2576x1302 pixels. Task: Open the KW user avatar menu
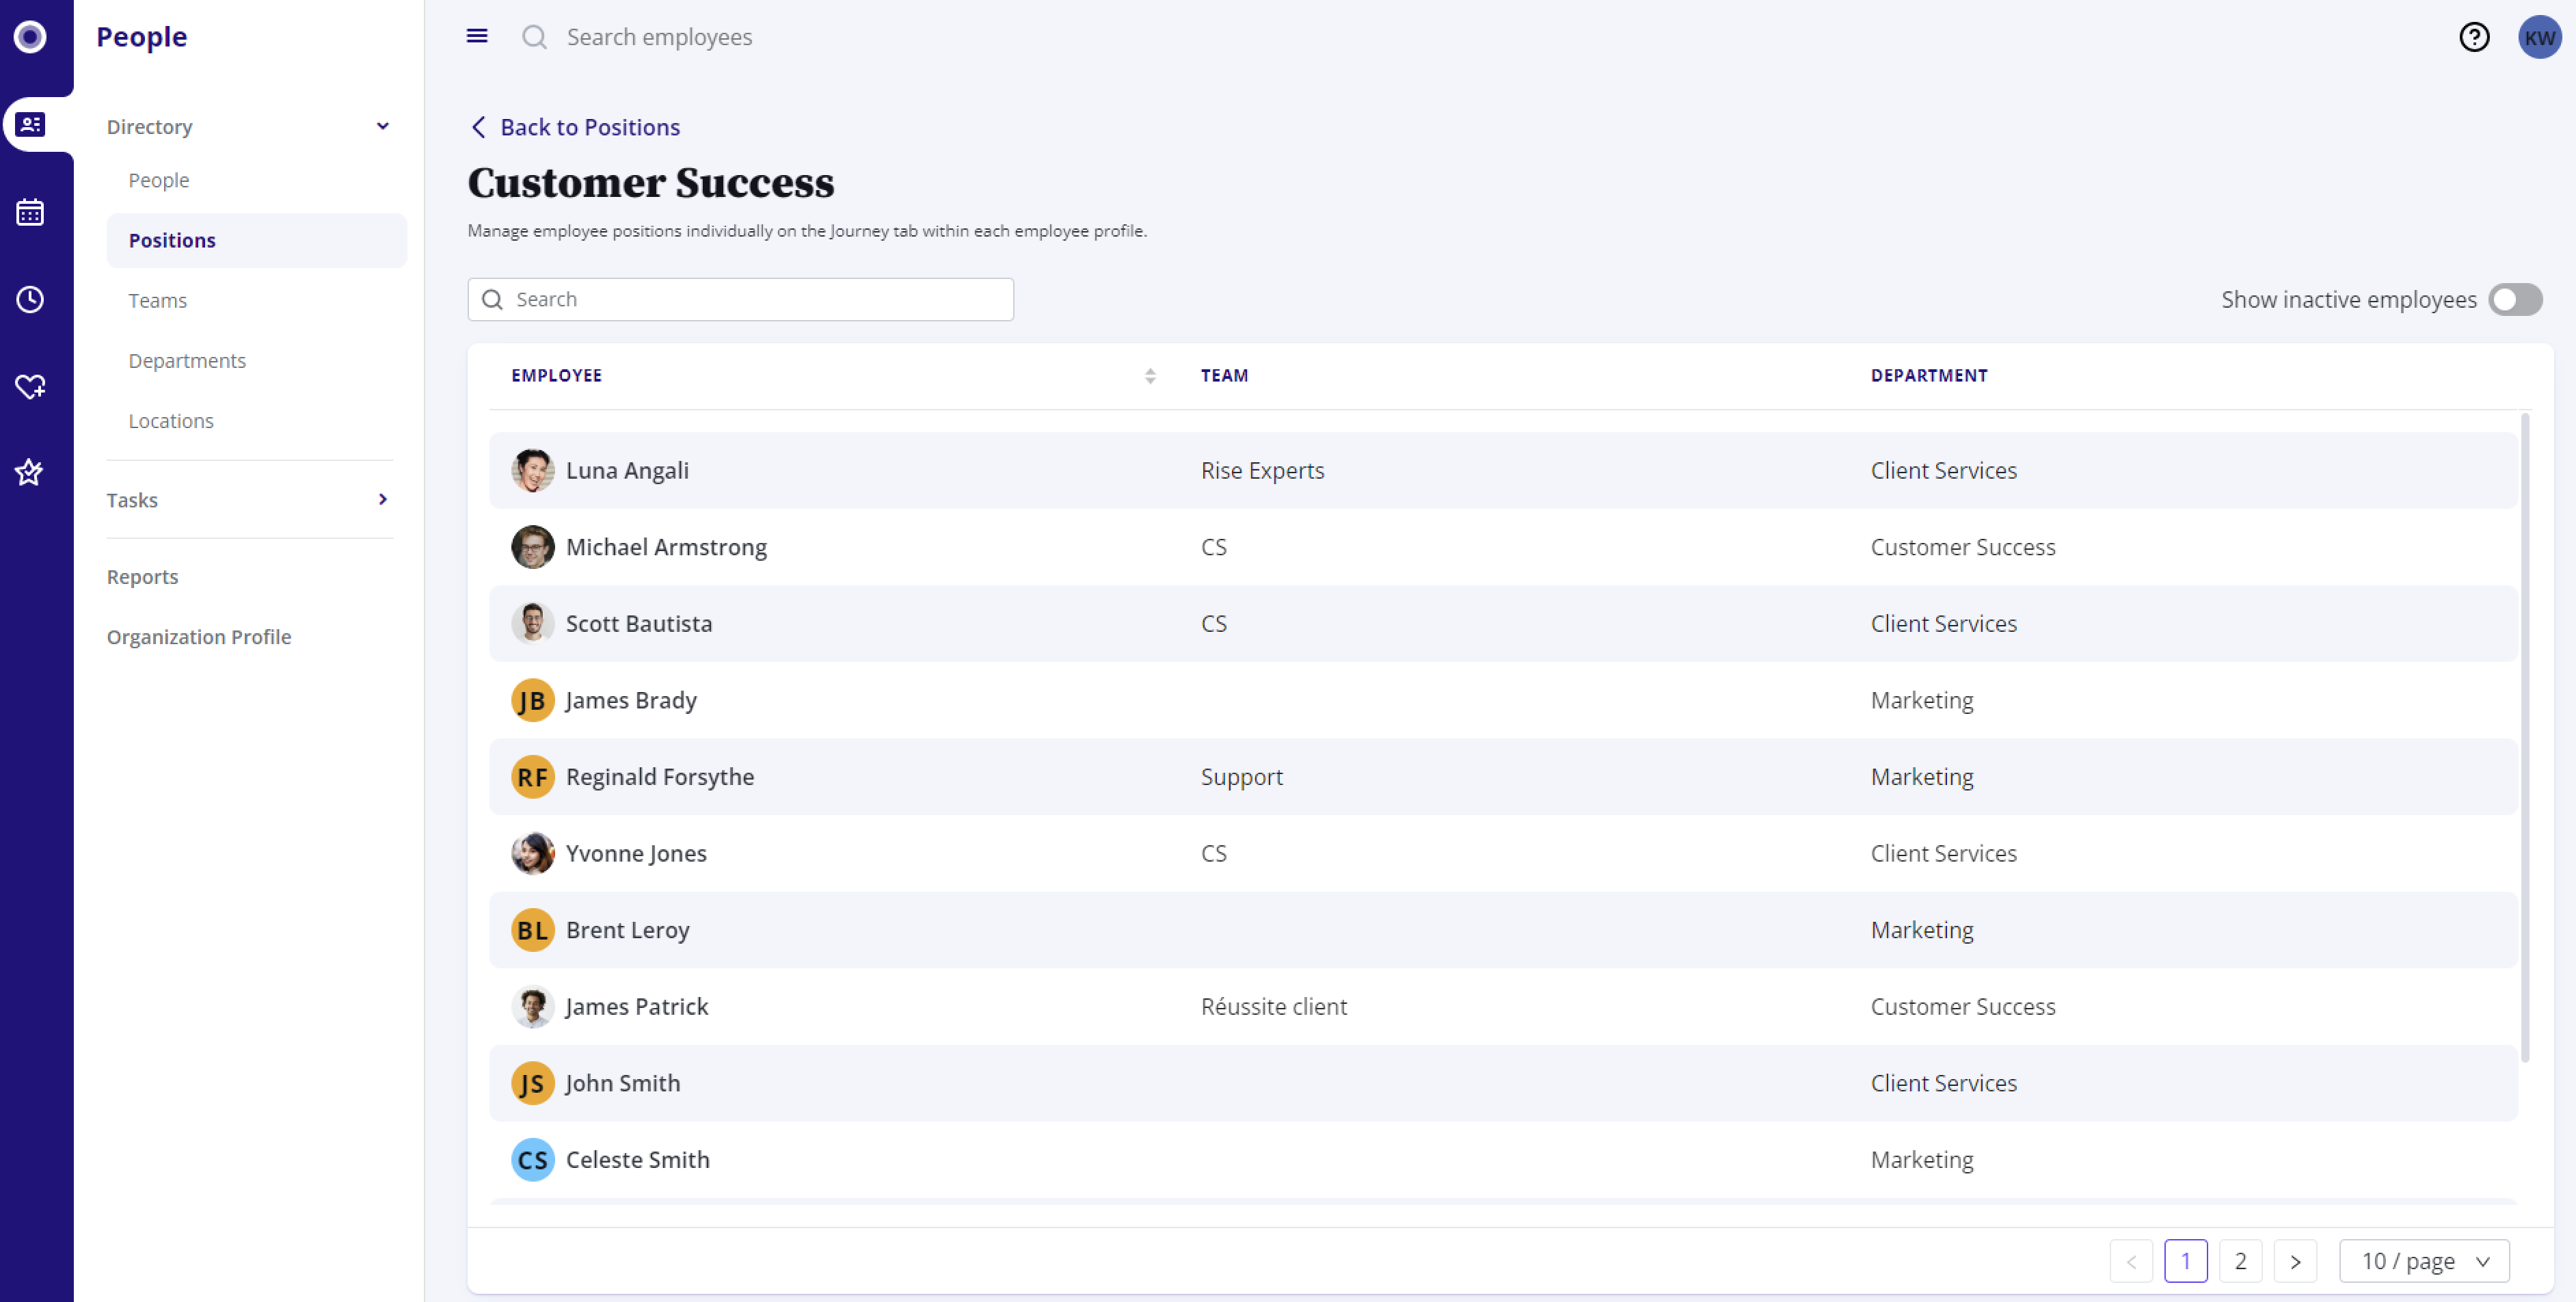point(2539,37)
